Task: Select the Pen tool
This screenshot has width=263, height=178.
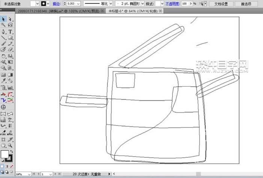Action: (3, 32)
